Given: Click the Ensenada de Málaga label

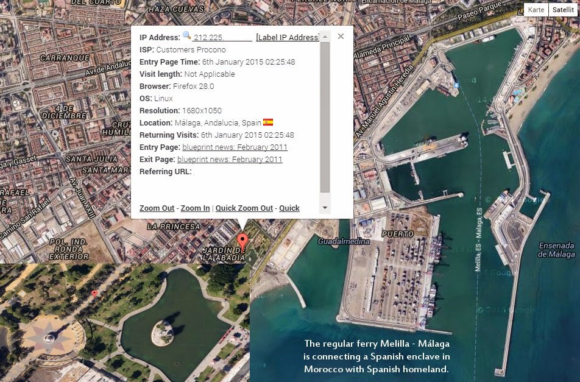Looking at the screenshot, I should click(557, 250).
